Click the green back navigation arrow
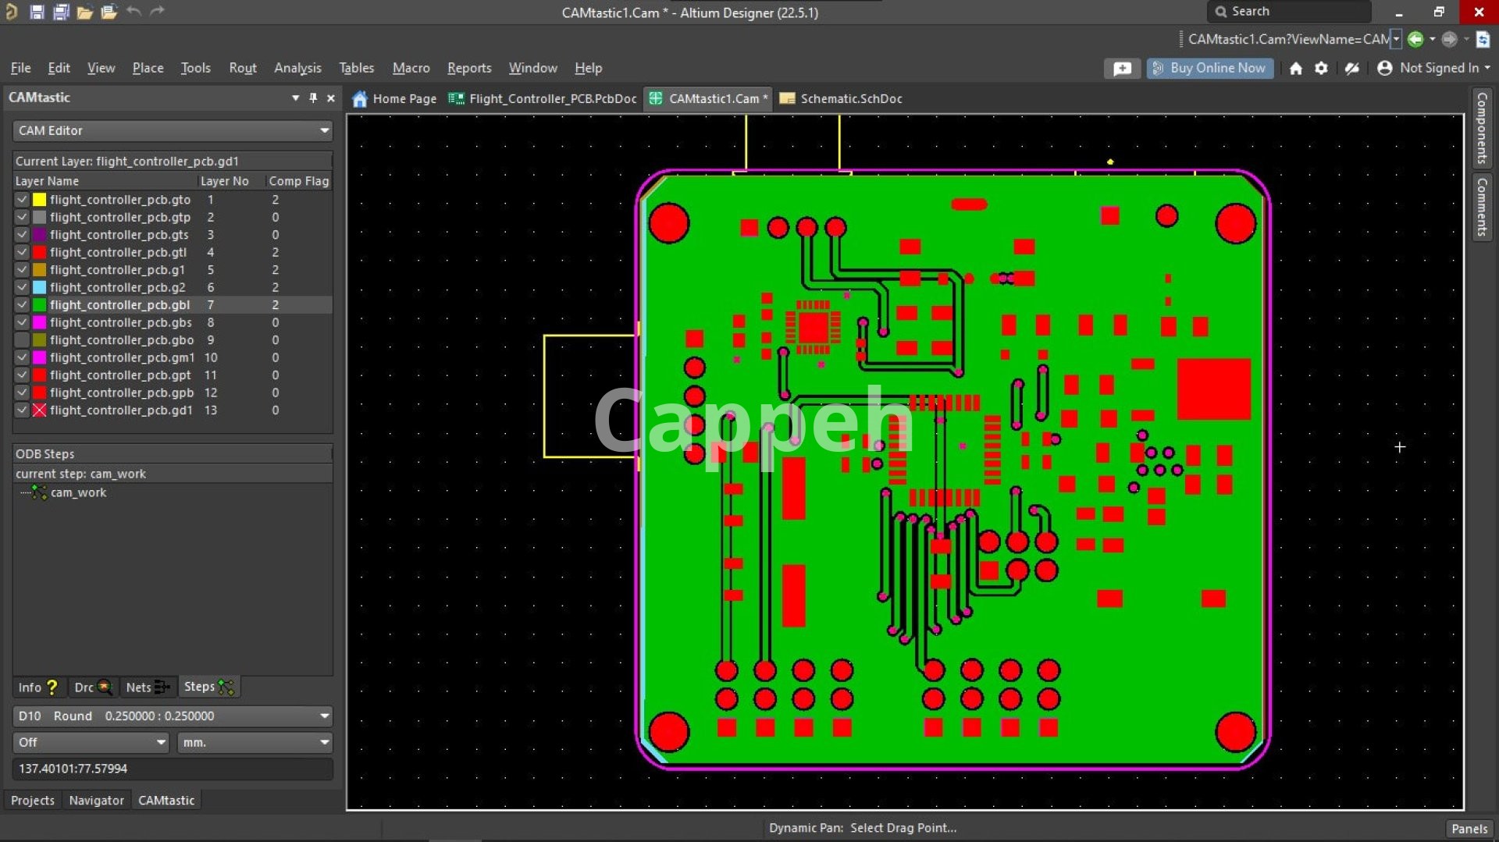This screenshot has width=1499, height=842. [1415, 39]
